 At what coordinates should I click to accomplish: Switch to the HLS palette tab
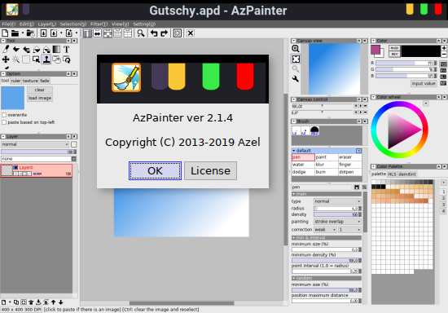click(x=392, y=174)
